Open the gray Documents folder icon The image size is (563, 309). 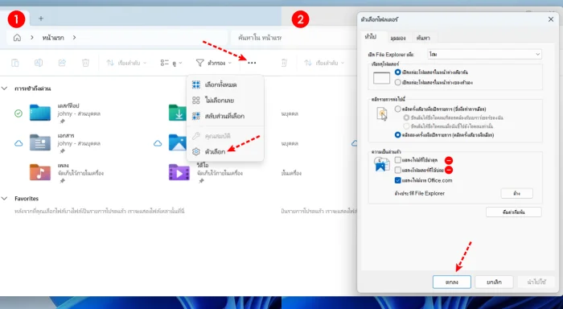(40, 142)
